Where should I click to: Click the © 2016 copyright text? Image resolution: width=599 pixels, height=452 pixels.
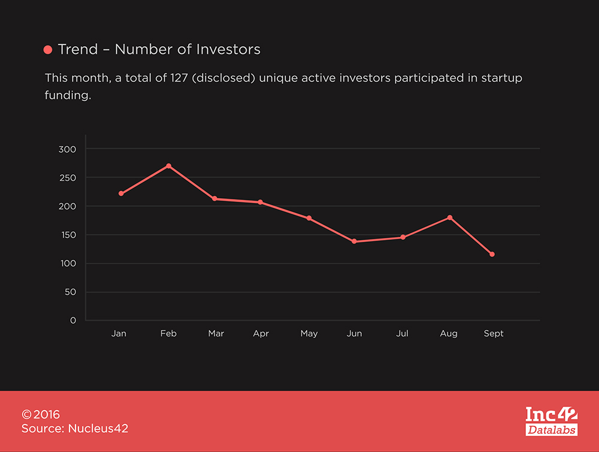pos(41,414)
